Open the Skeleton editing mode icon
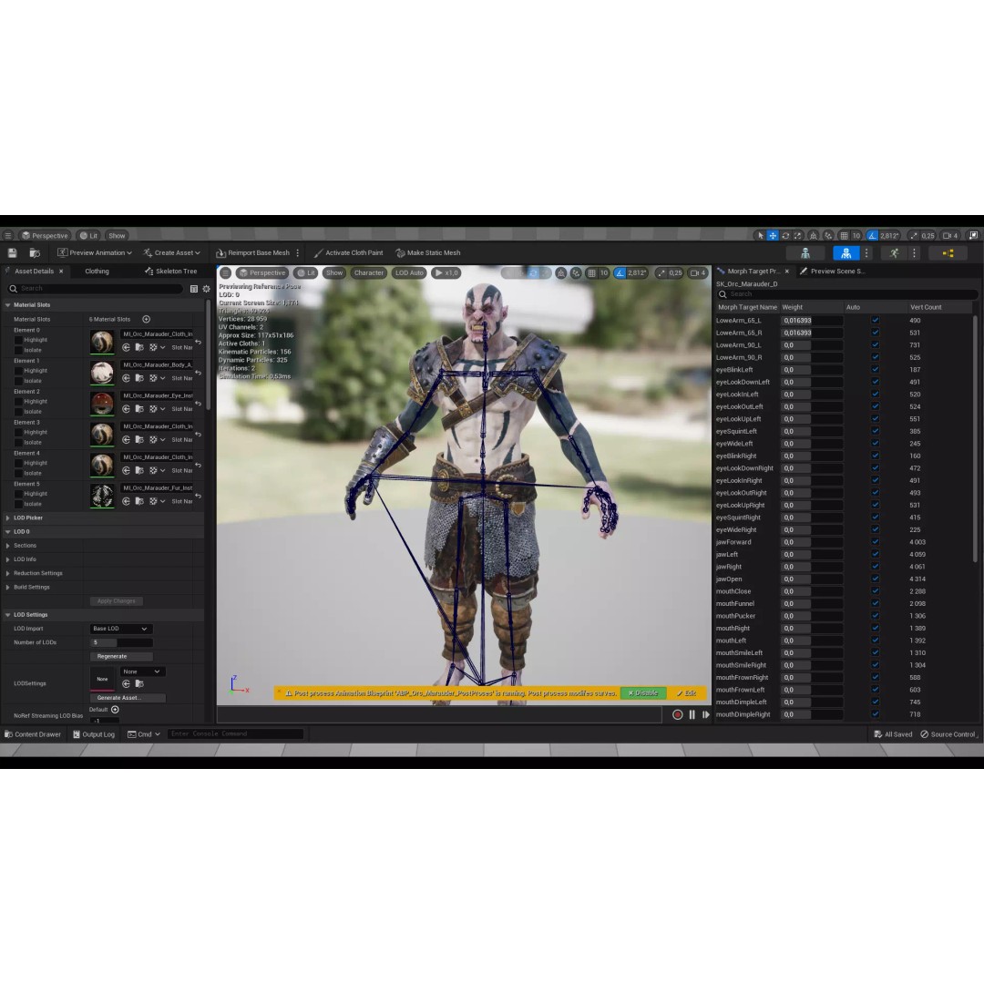 pyautogui.click(x=805, y=253)
